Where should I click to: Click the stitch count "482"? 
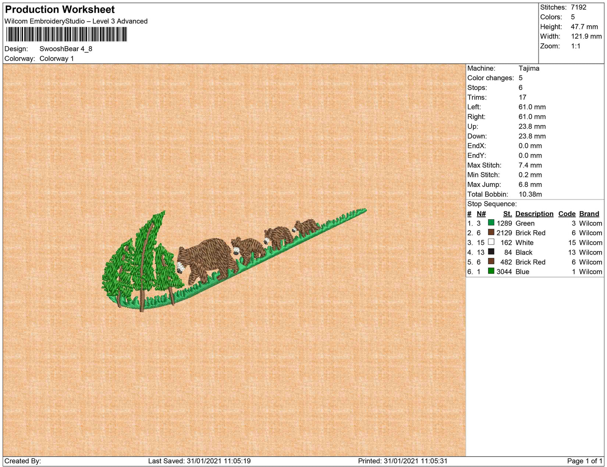[507, 262]
